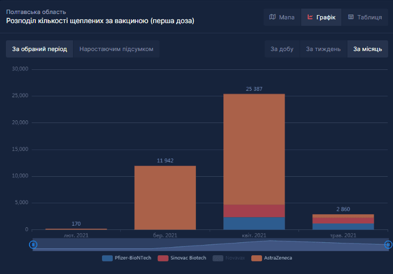Select the За добу period
Image resolution: width=393 pixels, height=274 pixels.
(x=282, y=49)
